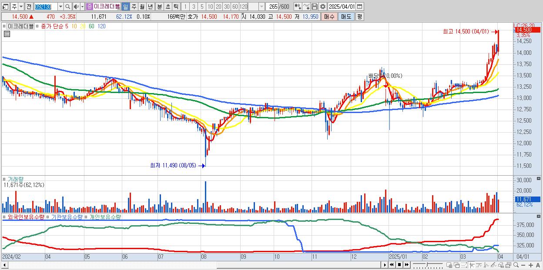The height and width of the screenshot is (270, 543).
Task: Click the rewind replay button
Action: tap(392, 265)
